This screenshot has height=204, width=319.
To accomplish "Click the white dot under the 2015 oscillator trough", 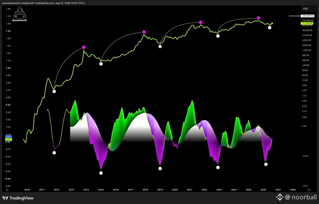I will coord(101,173).
